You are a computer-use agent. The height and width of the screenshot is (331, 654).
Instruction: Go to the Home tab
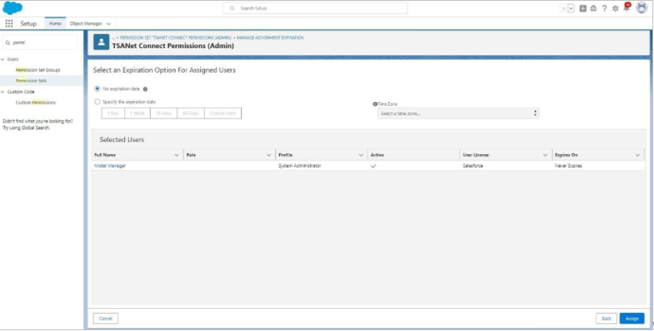[55, 24]
